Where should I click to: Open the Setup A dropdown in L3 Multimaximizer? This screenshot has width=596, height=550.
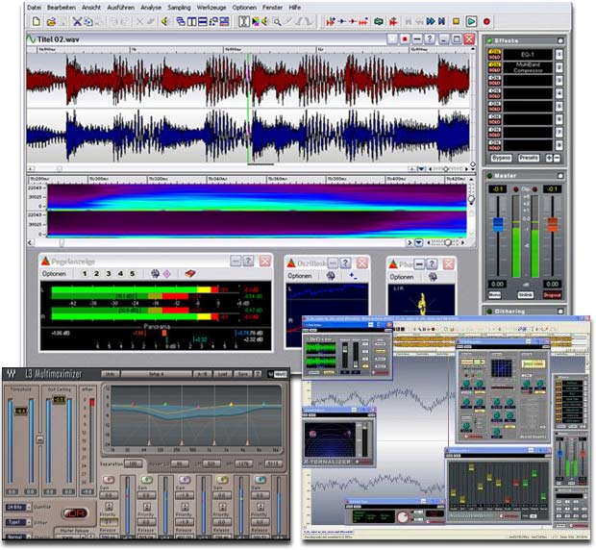click(x=157, y=374)
